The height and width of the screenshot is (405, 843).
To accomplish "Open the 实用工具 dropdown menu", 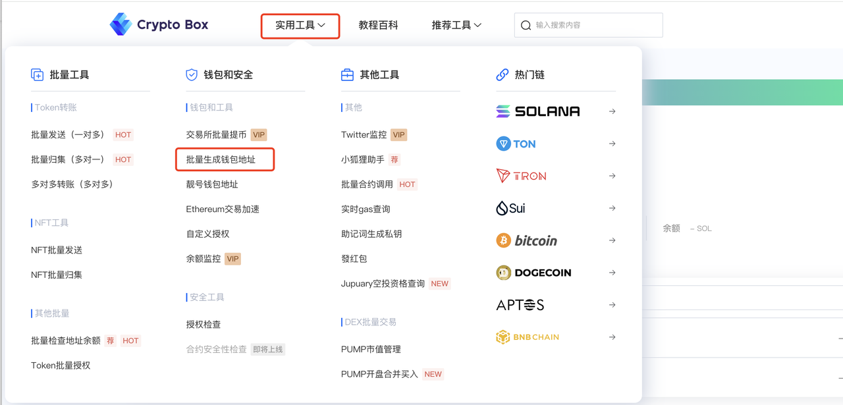I will tap(300, 26).
